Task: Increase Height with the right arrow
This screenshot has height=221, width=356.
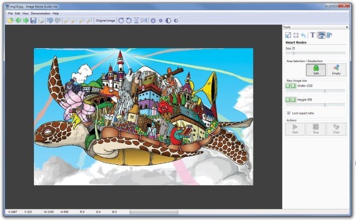Action: point(293,100)
